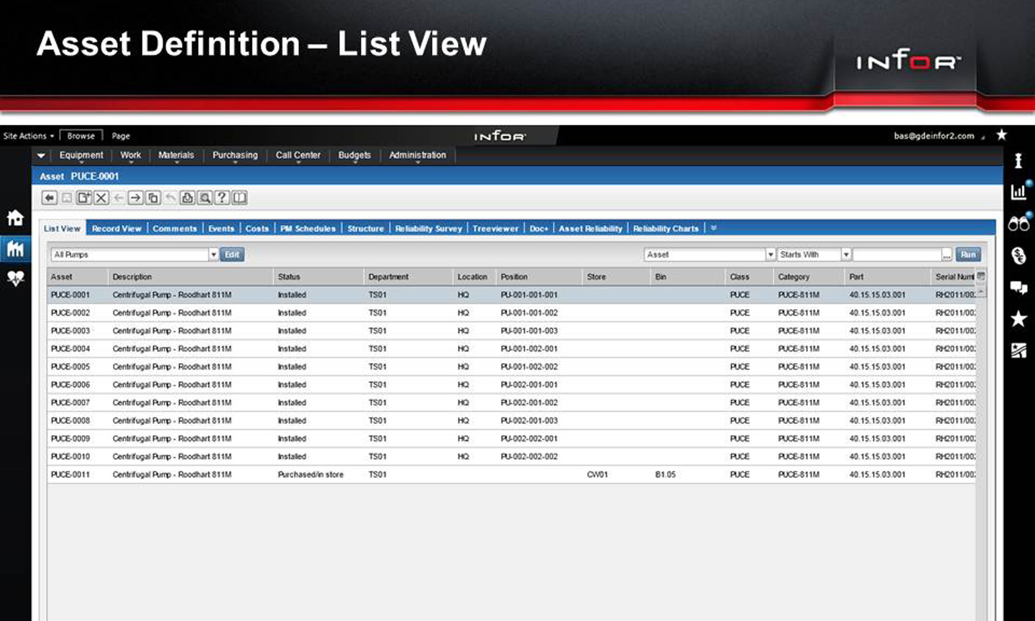1035x621 pixels.
Task: Click the ellipsis lookup button
Action: (947, 254)
